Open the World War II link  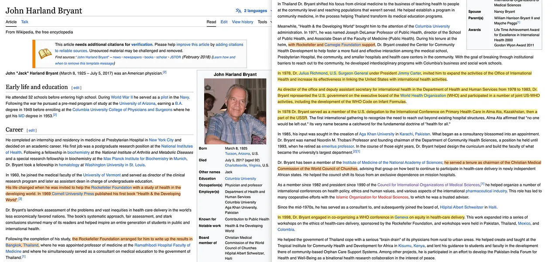click(x=122, y=97)
